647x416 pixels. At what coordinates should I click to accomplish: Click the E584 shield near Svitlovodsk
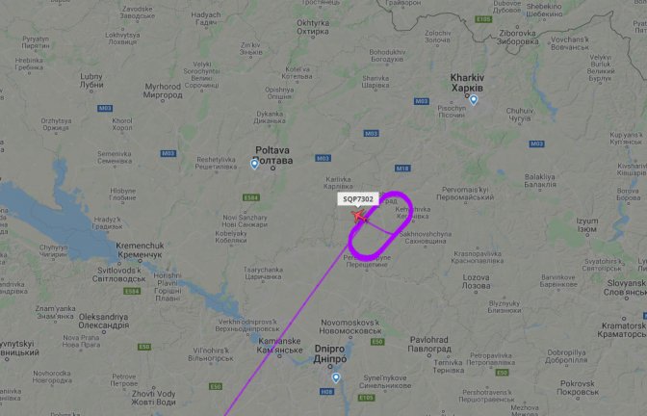point(132,292)
